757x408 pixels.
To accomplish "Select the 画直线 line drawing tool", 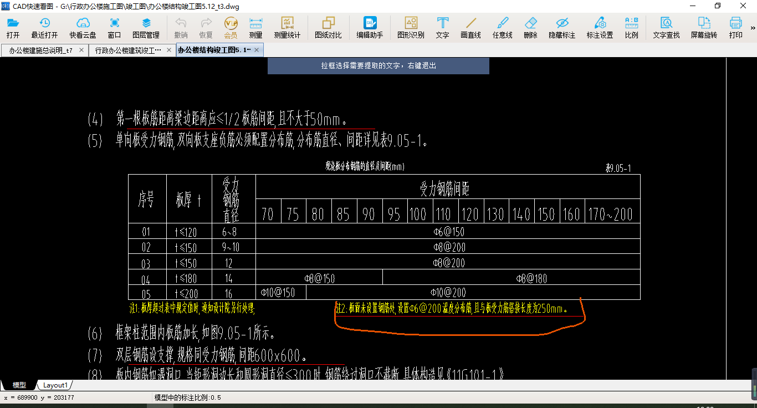I will (x=470, y=28).
